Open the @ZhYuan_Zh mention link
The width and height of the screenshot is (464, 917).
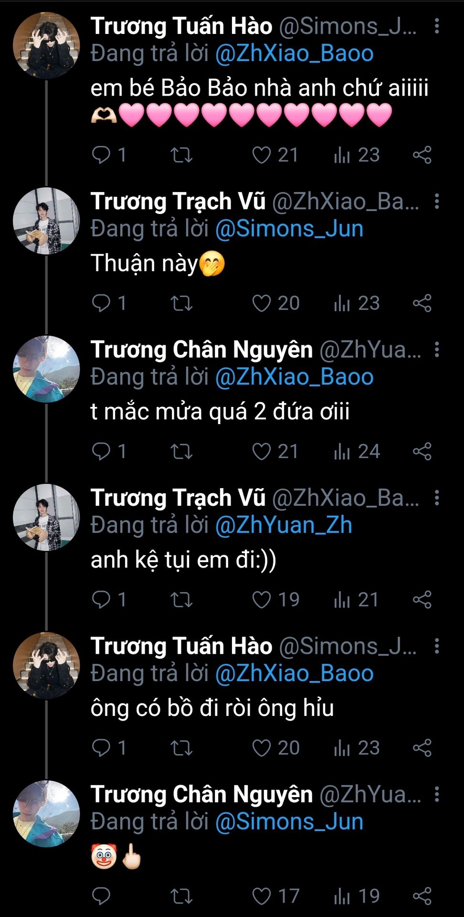284,525
